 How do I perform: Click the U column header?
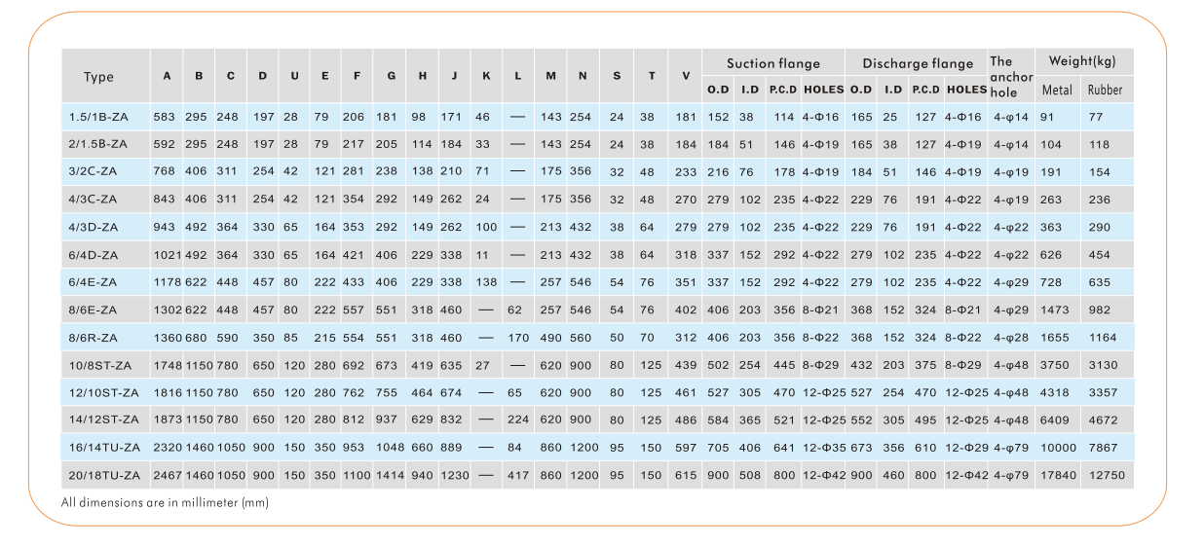(x=294, y=76)
